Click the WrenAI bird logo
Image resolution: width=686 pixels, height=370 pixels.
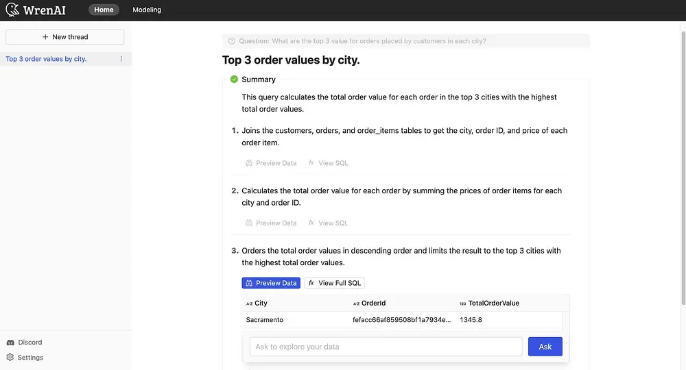pyautogui.click(x=12, y=10)
